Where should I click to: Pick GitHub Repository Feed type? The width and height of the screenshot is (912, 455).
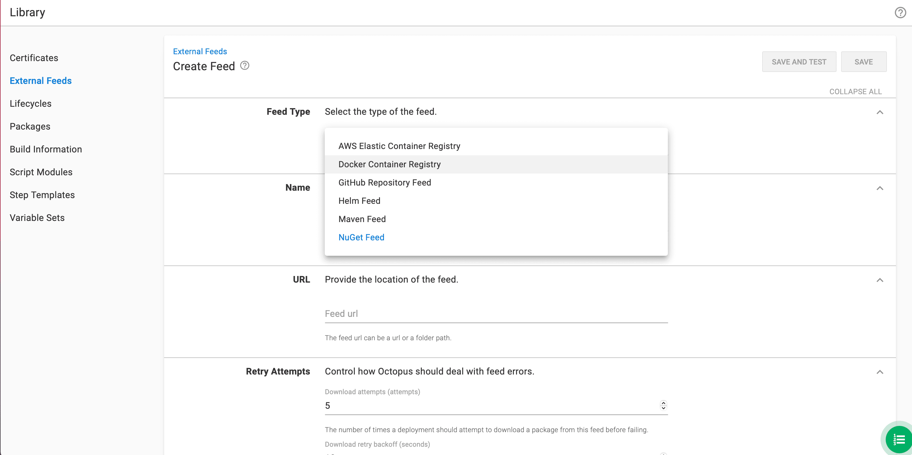385,183
